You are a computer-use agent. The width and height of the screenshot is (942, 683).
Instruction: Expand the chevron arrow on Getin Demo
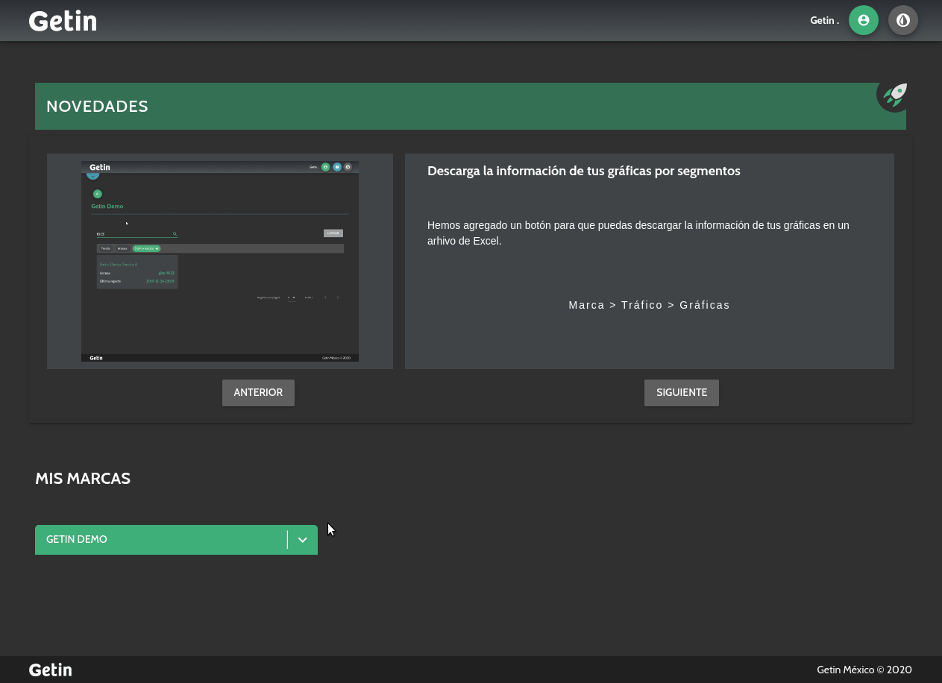point(302,540)
